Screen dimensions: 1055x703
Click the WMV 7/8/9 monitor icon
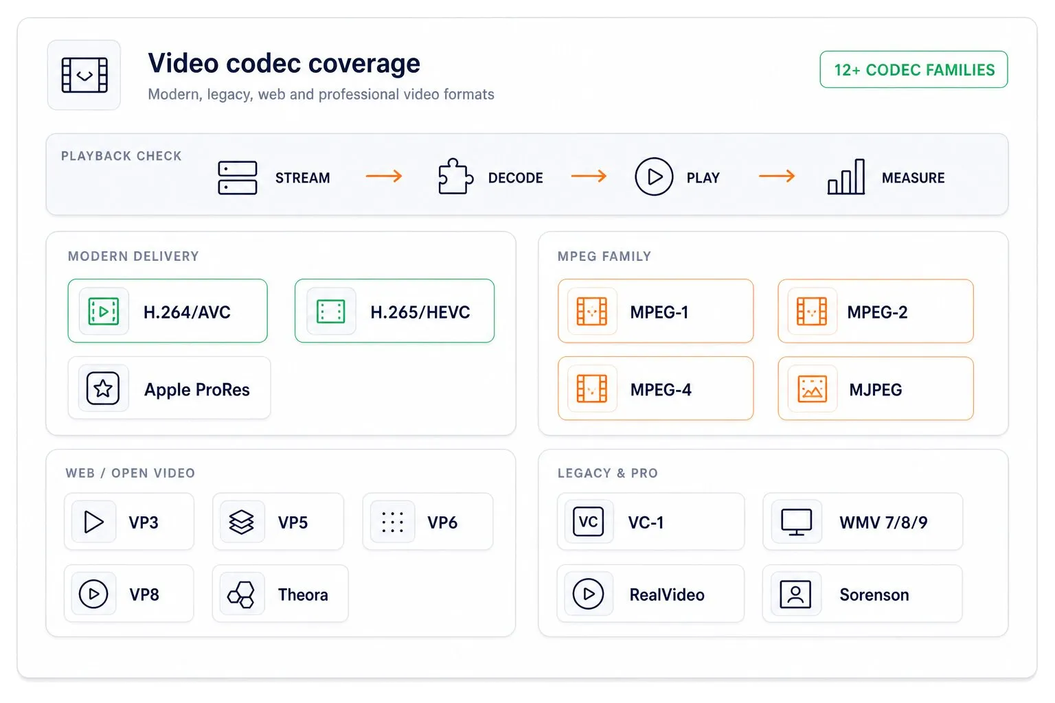(x=797, y=522)
